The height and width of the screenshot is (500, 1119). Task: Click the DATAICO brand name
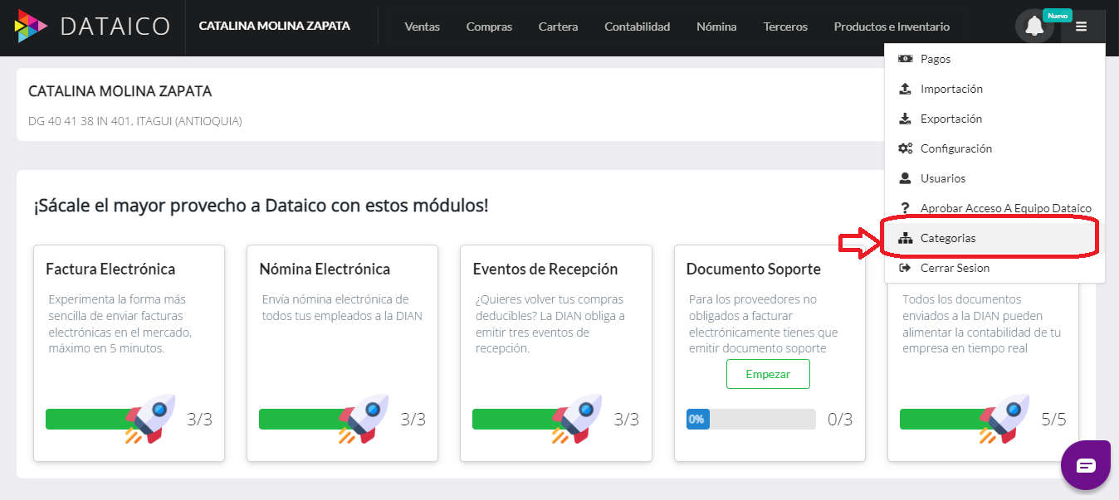115,27
